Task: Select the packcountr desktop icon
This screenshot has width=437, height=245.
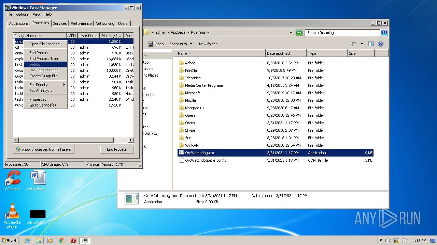Action: [38, 217]
